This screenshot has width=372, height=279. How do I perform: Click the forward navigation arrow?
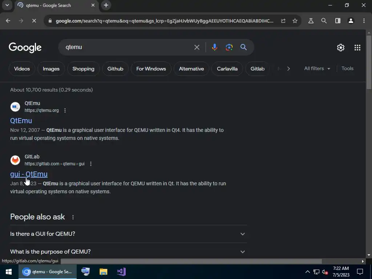[x=21, y=21]
